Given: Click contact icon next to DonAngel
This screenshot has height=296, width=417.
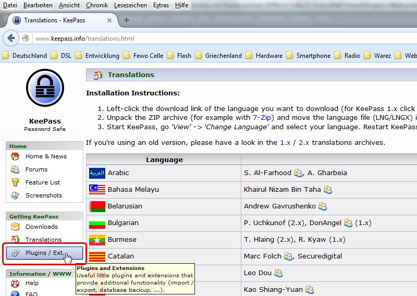Looking at the screenshot, I should (x=348, y=223).
